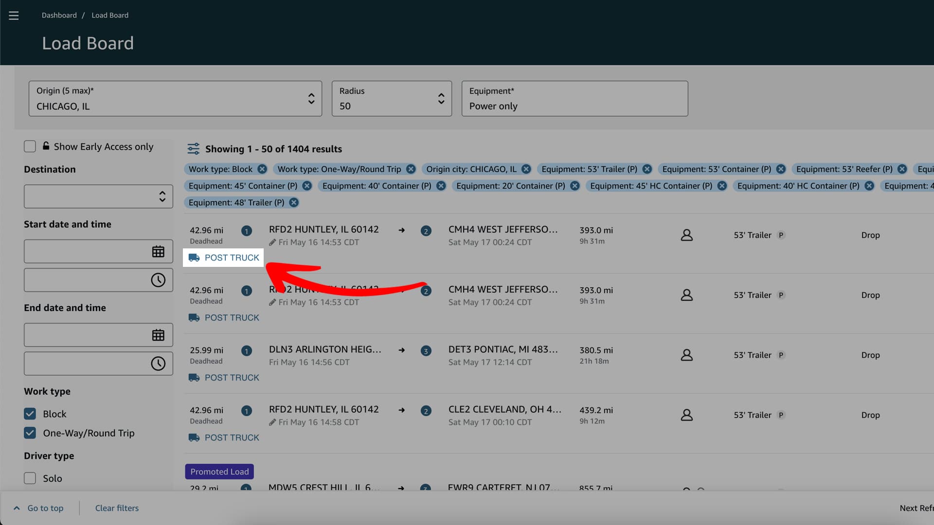Open the end time clock picker
This screenshot has height=525, width=934.
(x=158, y=364)
